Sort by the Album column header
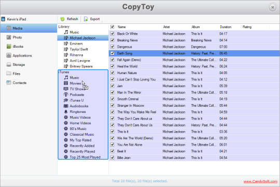280x187 pixels. [204, 27]
